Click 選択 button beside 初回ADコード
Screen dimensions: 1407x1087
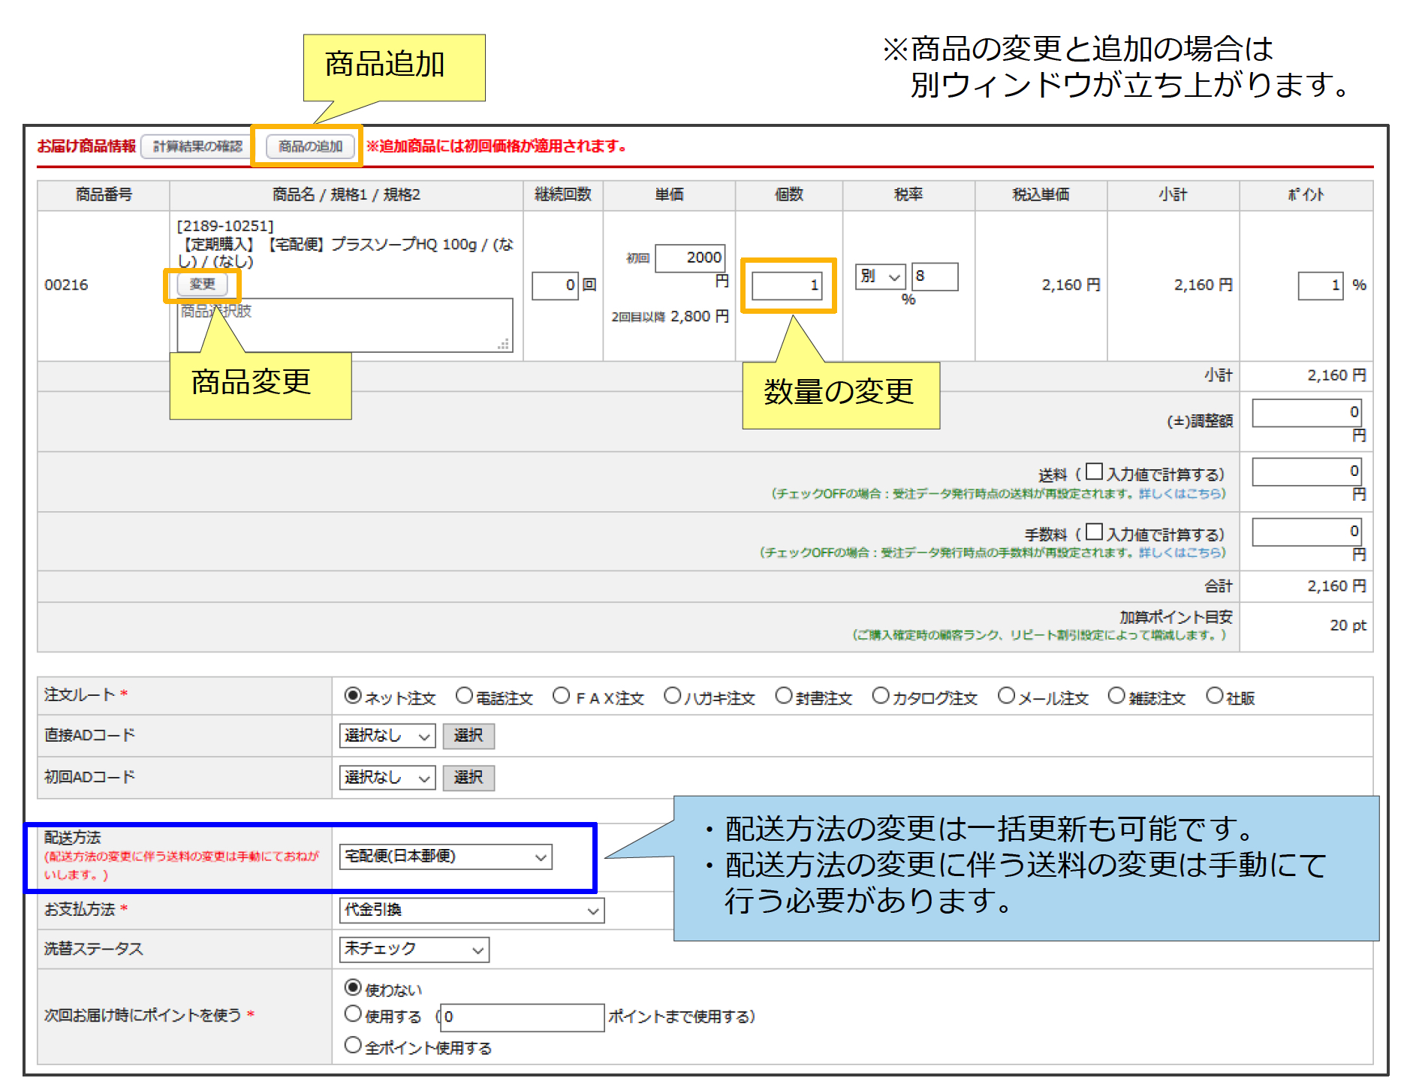[x=468, y=778]
